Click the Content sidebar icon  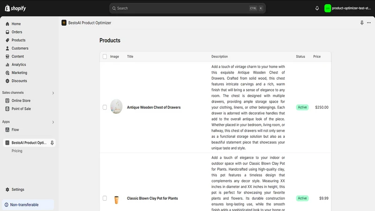7,56
